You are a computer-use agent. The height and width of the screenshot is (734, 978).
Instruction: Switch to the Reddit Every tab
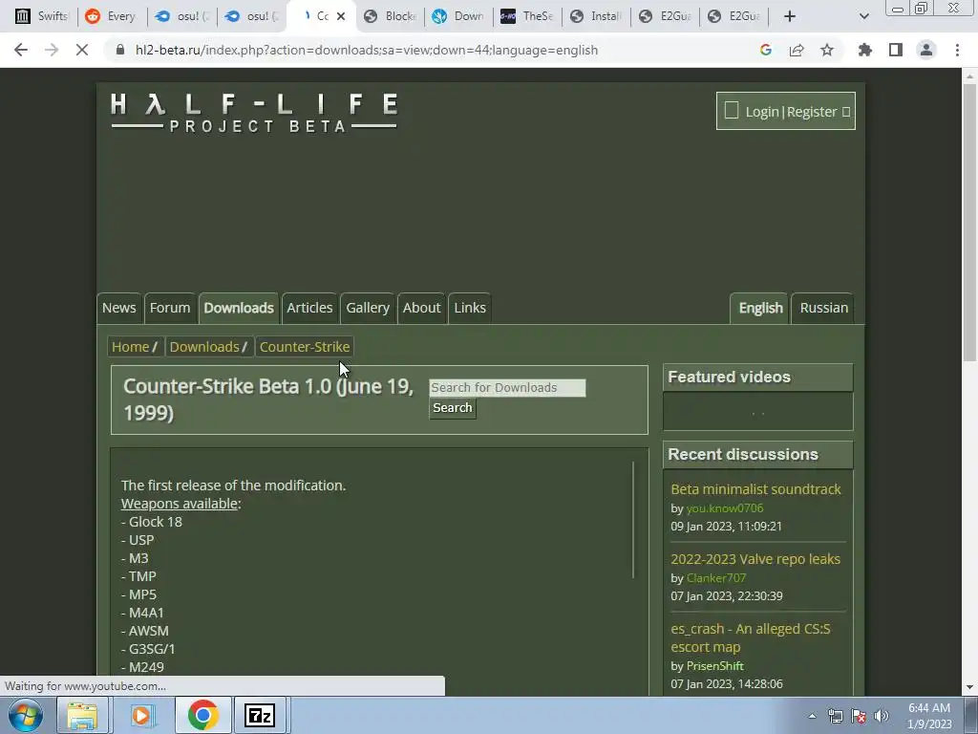(111, 16)
